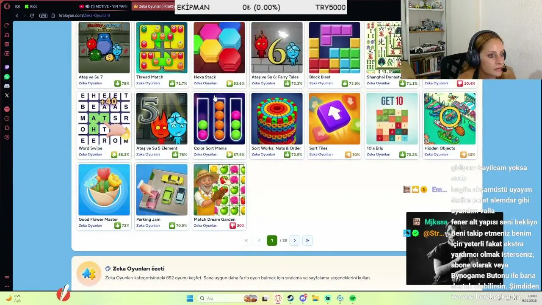
Task: Open Extensions cube icon in sidebar
Action: pyautogui.click(x=7, y=128)
